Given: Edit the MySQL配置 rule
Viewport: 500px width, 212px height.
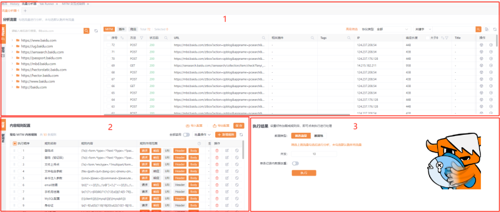Looking at the screenshot, I should click(x=227, y=198).
